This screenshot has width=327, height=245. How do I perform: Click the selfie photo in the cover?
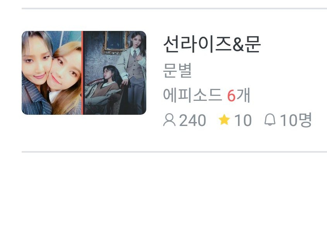[x=51, y=73]
